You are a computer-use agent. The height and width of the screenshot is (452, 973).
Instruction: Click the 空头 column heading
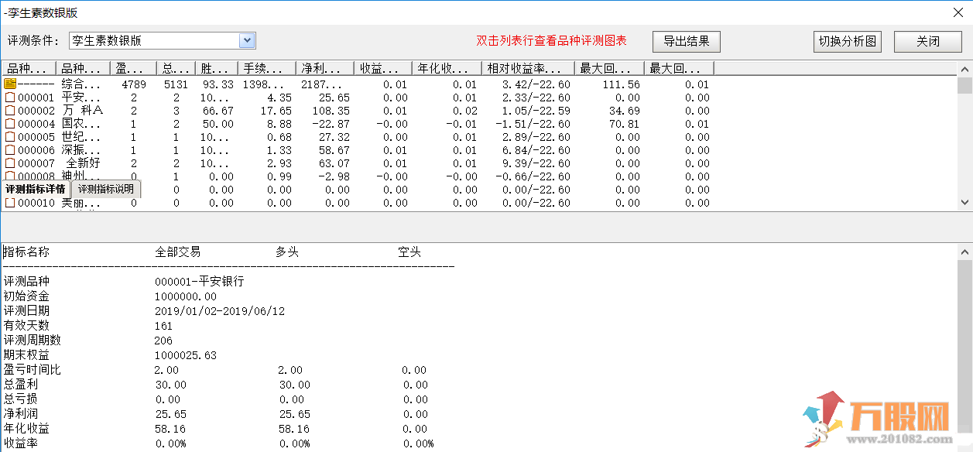coord(409,252)
